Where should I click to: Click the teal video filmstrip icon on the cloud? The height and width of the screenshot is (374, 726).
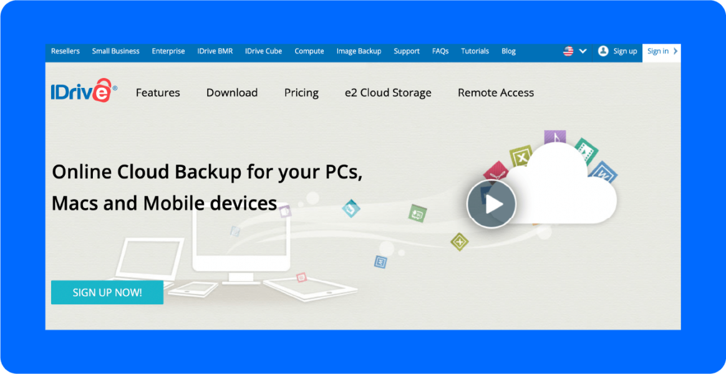click(586, 152)
